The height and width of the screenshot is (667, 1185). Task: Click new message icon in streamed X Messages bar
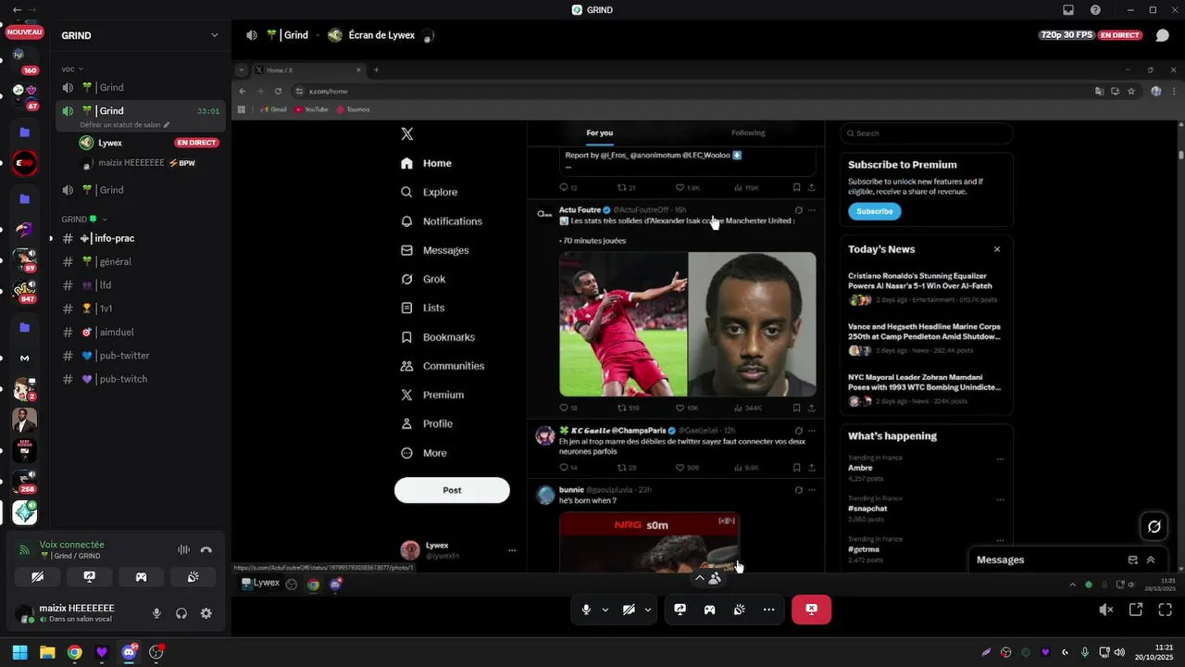(1132, 560)
